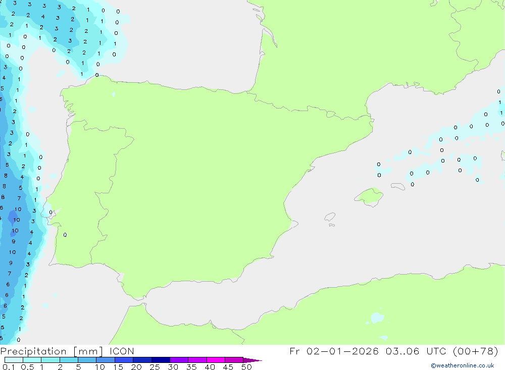
Task: Click the legend value '20'
Action: pos(136,367)
